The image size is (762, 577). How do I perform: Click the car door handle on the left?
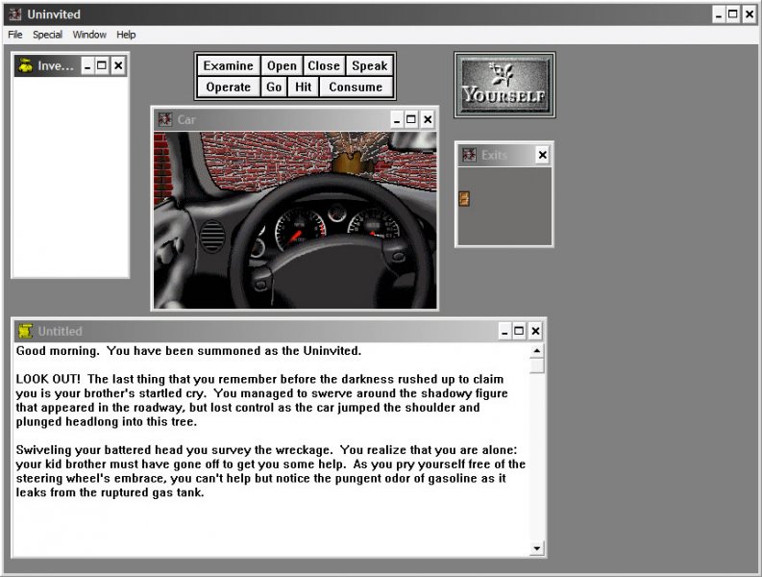[168, 250]
